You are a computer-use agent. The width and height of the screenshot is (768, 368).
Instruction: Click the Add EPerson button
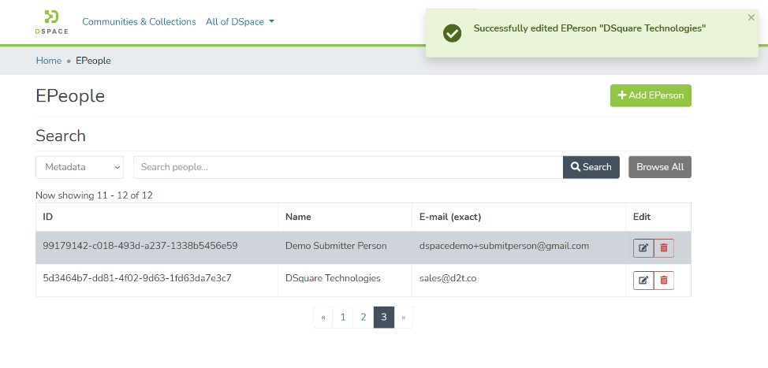(651, 95)
